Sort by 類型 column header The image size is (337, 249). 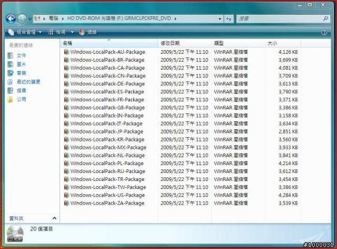pos(238,43)
